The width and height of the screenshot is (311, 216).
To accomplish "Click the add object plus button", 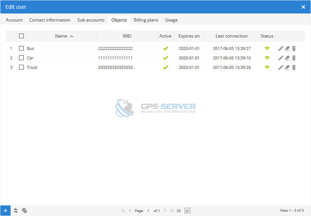I will click(x=5, y=211).
